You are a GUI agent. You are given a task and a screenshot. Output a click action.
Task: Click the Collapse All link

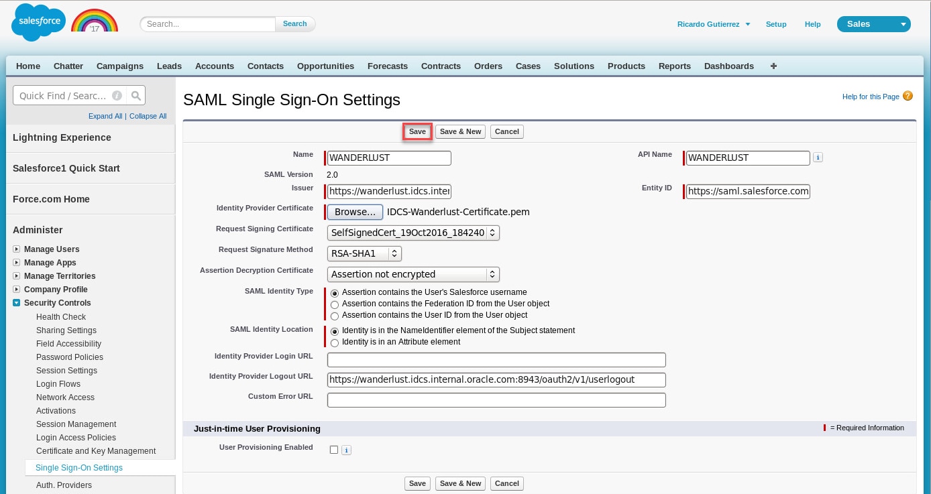[x=148, y=116]
